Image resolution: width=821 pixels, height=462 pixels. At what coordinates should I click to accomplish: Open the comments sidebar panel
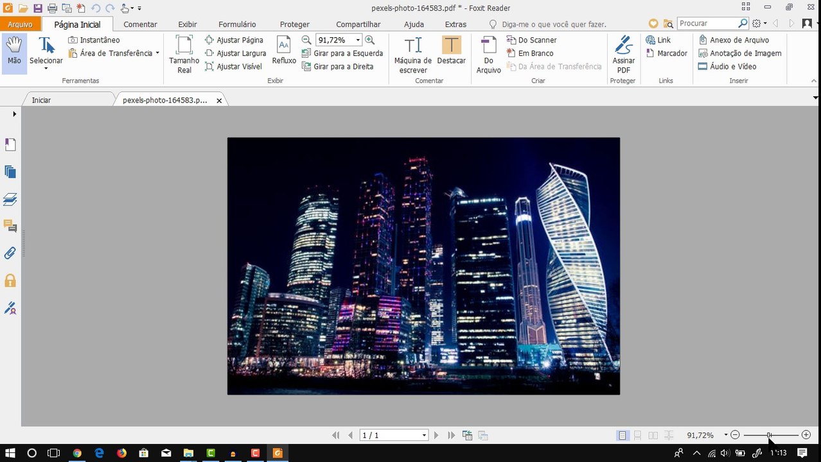10,226
